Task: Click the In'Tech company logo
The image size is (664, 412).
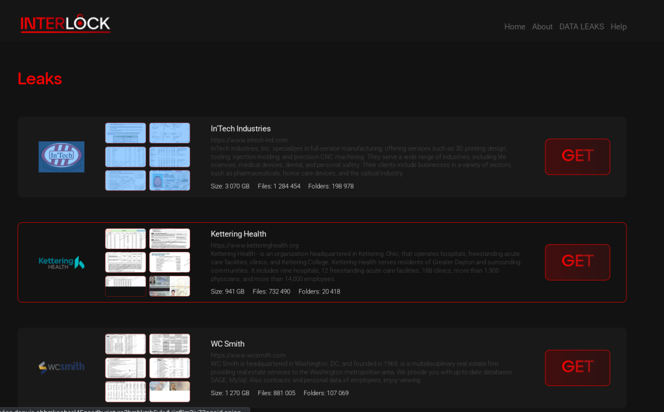Action: coord(62,157)
